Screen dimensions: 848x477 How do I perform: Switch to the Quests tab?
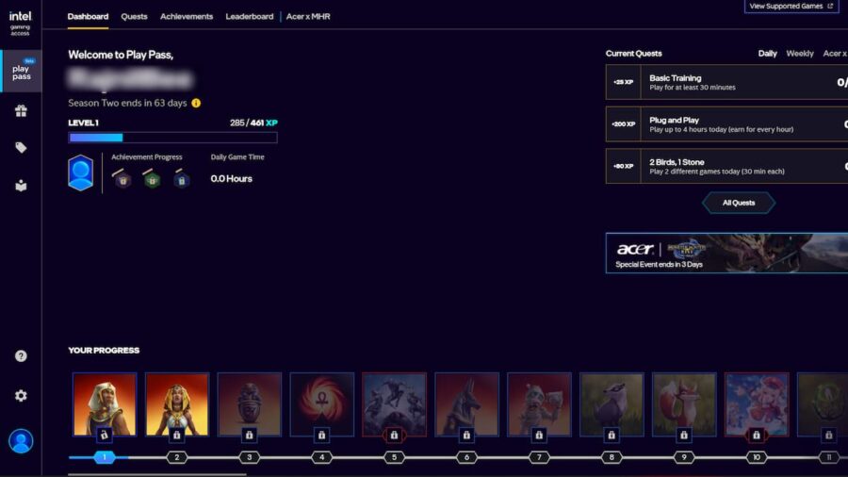(x=134, y=16)
